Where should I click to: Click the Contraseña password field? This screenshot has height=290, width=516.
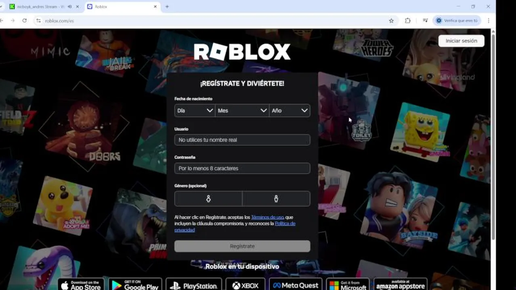click(242, 168)
